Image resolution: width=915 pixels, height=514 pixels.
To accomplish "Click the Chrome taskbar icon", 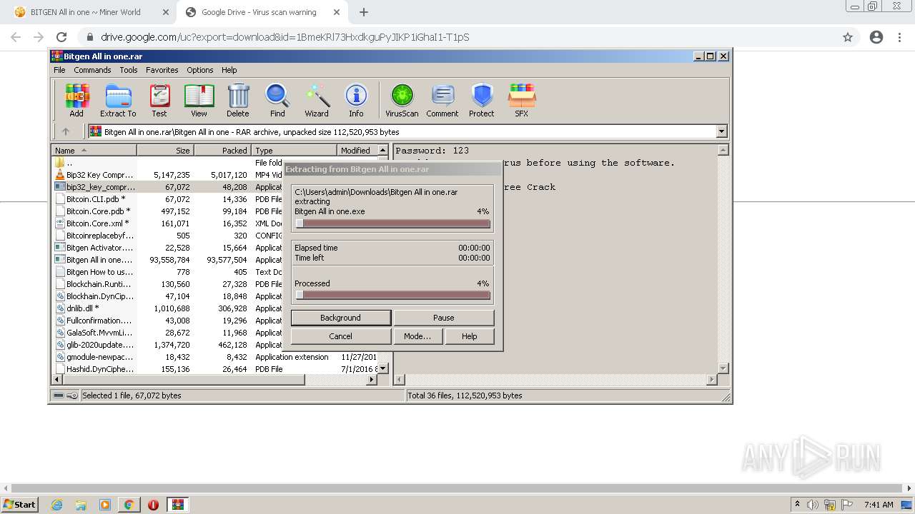I will (x=129, y=505).
